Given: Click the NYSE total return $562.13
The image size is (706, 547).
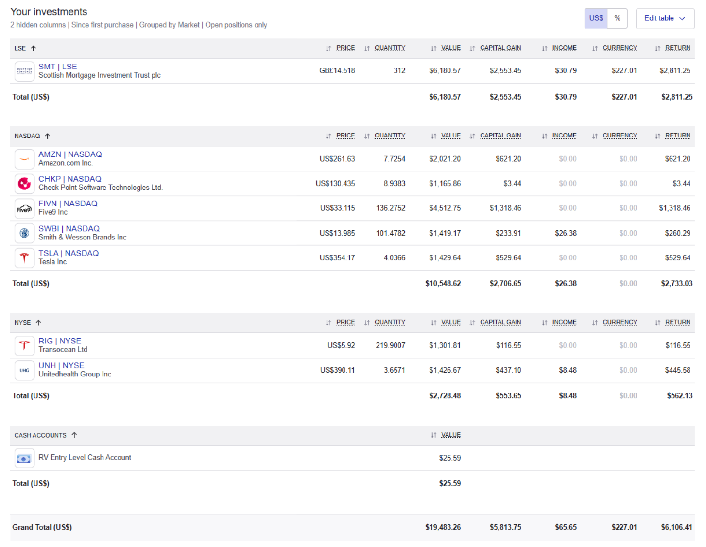Looking at the screenshot, I should [x=679, y=396].
